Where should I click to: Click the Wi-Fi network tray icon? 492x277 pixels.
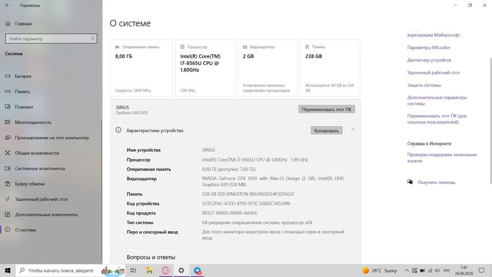coord(430,271)
